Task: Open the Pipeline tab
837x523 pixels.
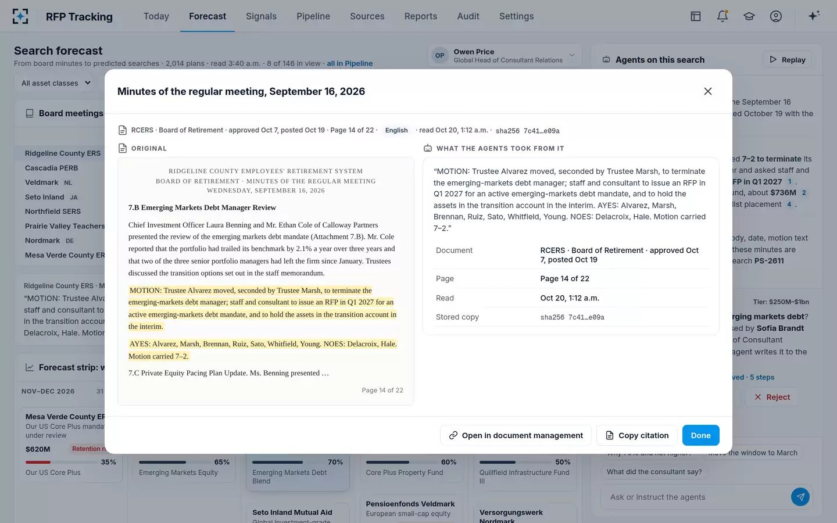Action: point(313,16)
